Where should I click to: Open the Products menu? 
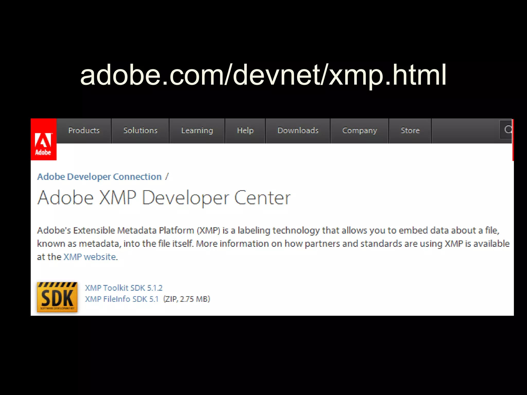click(84, 131)
